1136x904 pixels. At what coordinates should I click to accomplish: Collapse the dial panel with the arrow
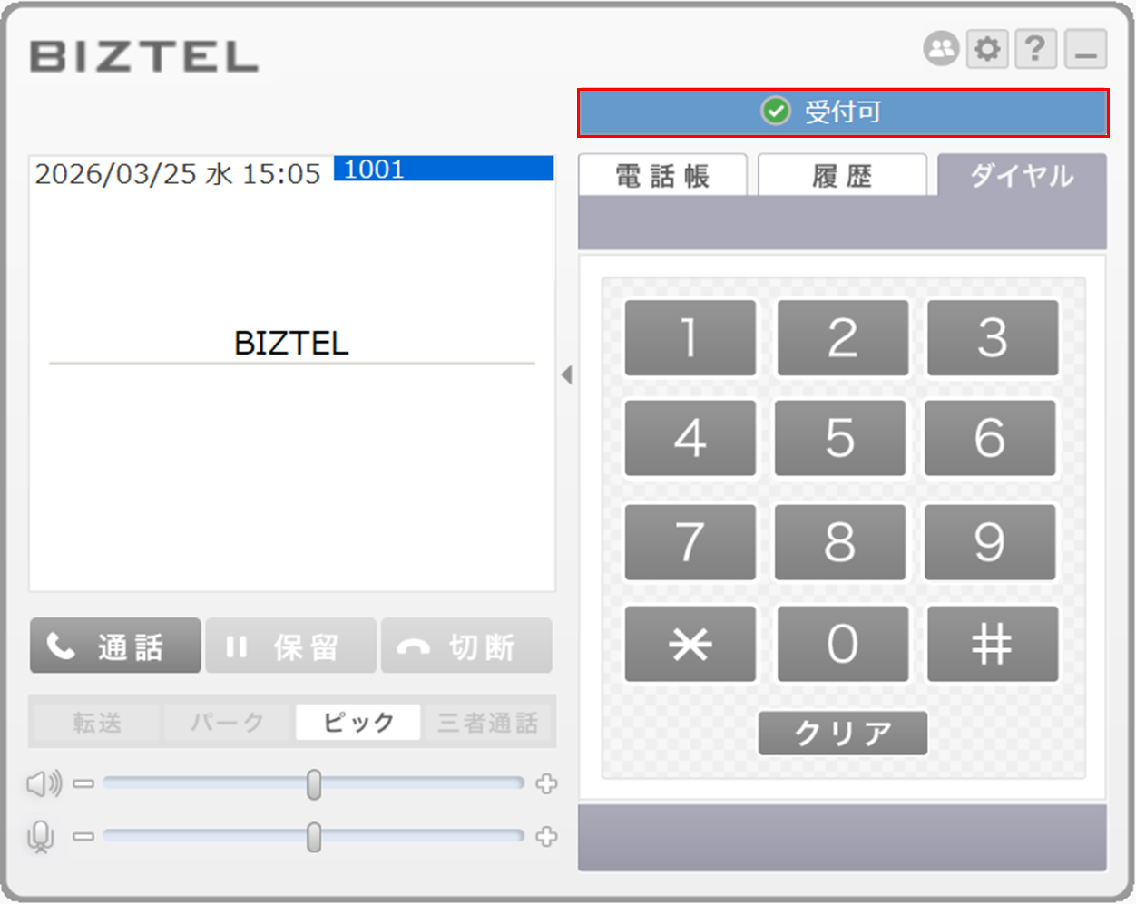point(567,374)
